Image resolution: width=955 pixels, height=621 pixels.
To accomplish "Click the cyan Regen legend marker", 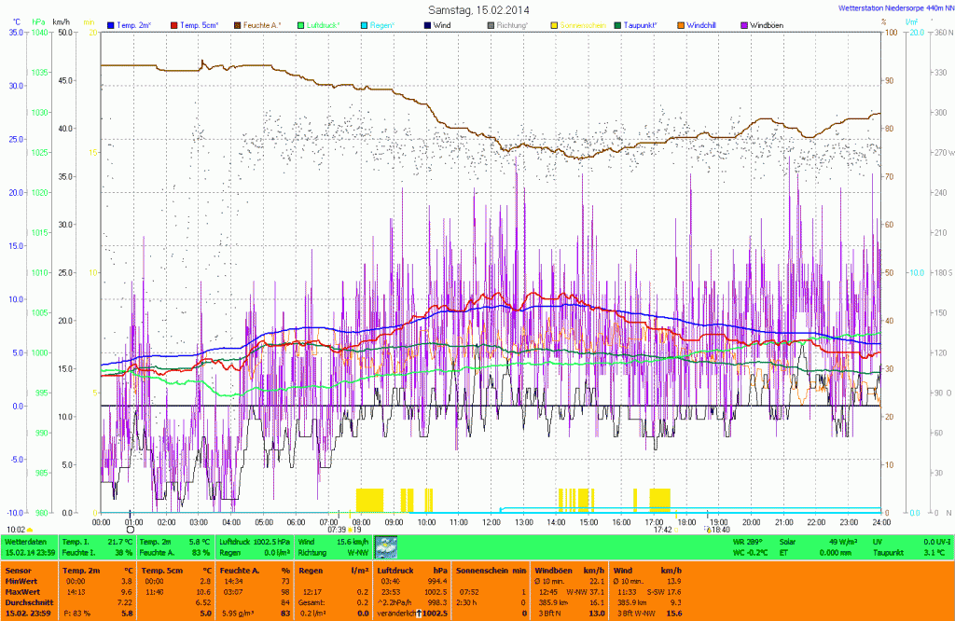I will pyautogui.click(x=364, y=24).
